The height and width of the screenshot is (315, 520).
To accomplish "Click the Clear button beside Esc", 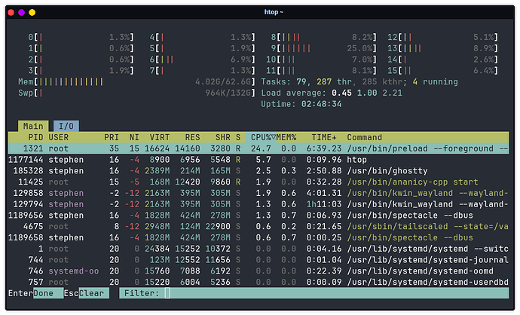I will point(94,293).
